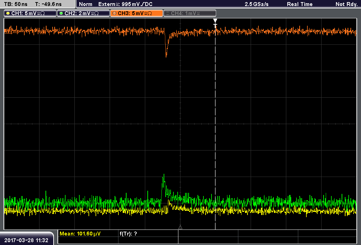Enable the inactive CH4 1 mV channel tab
Screen dimensions: 361x245
pyautogui.click(x=190, y=13)
